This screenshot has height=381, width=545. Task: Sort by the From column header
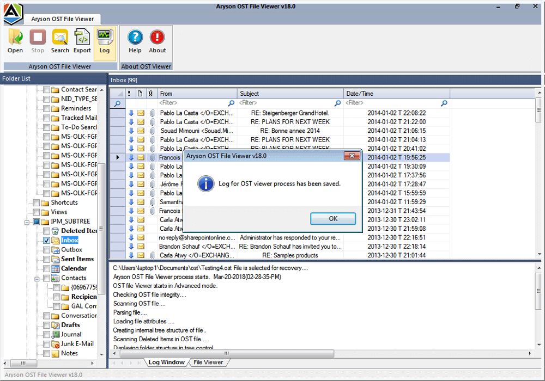(x=197, y=94)
